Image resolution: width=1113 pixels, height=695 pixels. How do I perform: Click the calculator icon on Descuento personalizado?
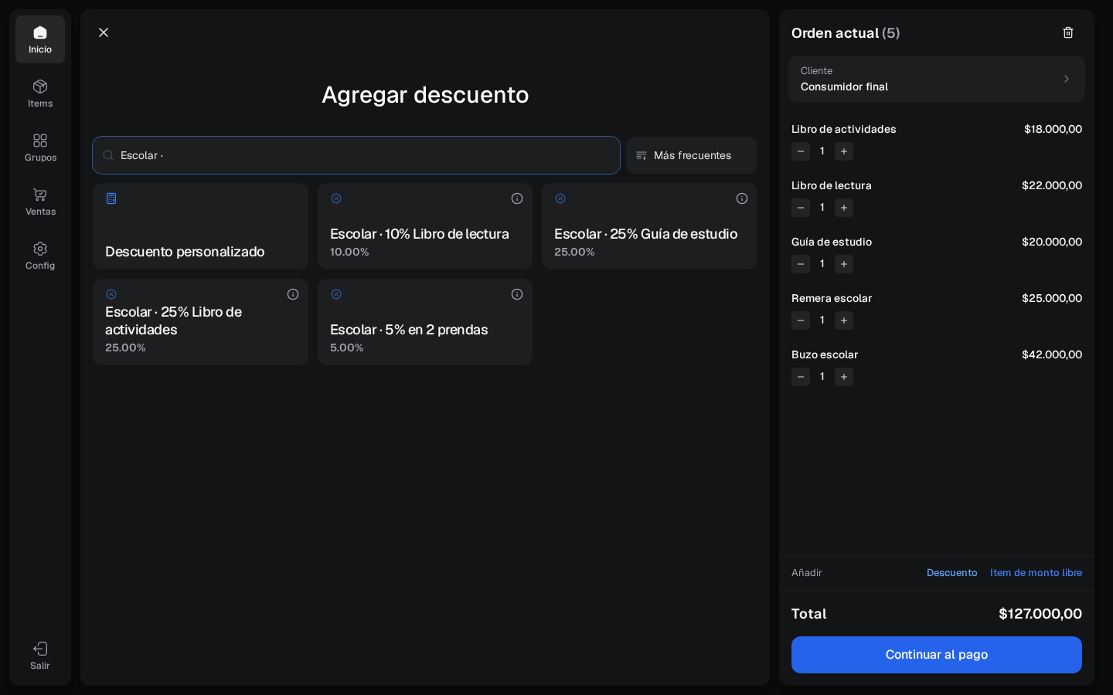[111, 198]
